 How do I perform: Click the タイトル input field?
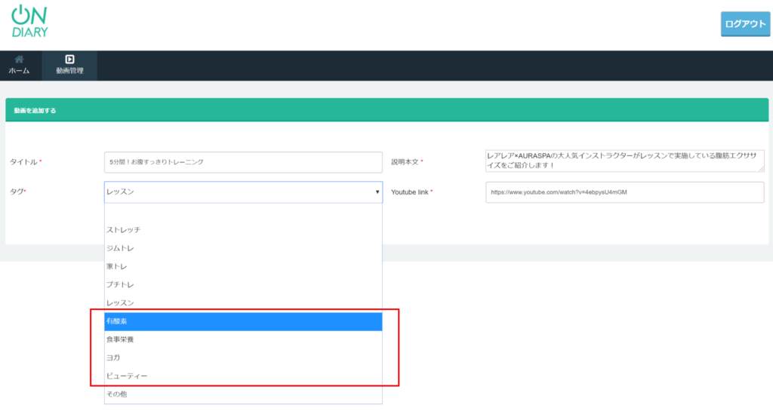pyautogui.click(x=243, y=161)
